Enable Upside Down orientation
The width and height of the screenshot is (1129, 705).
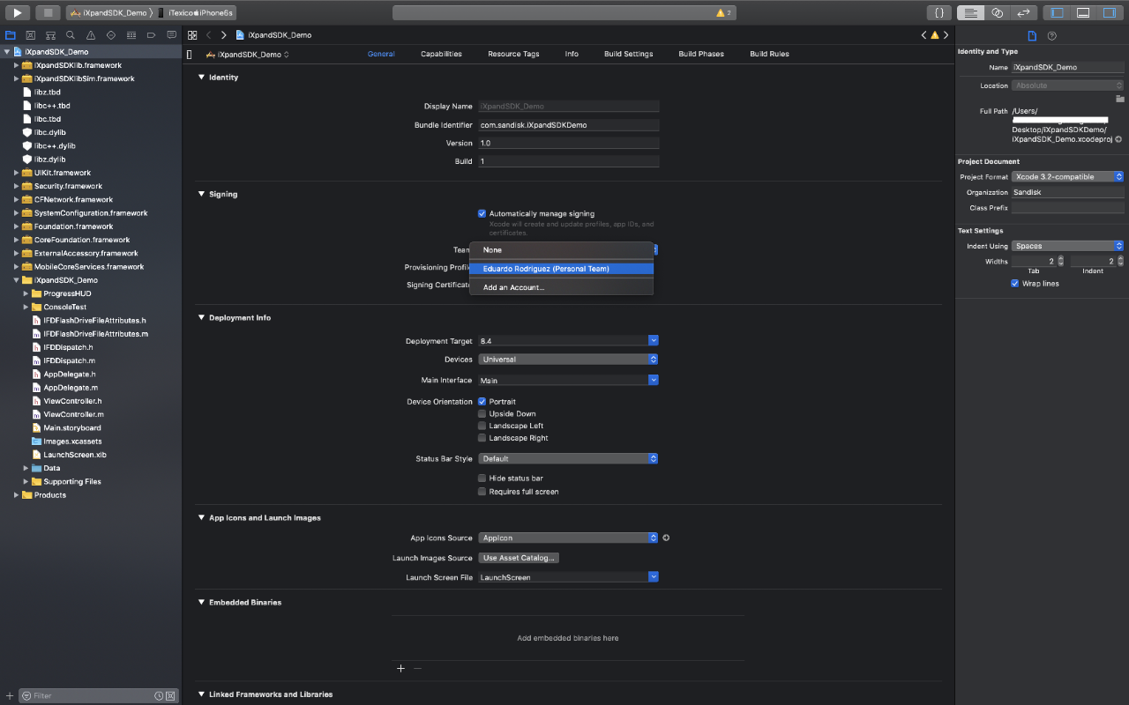482,413
